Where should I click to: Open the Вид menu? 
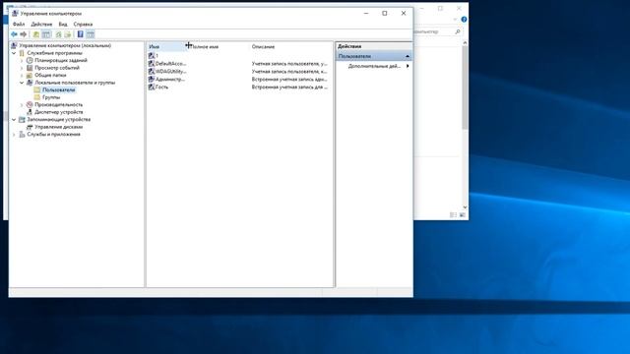pos(63,24)
